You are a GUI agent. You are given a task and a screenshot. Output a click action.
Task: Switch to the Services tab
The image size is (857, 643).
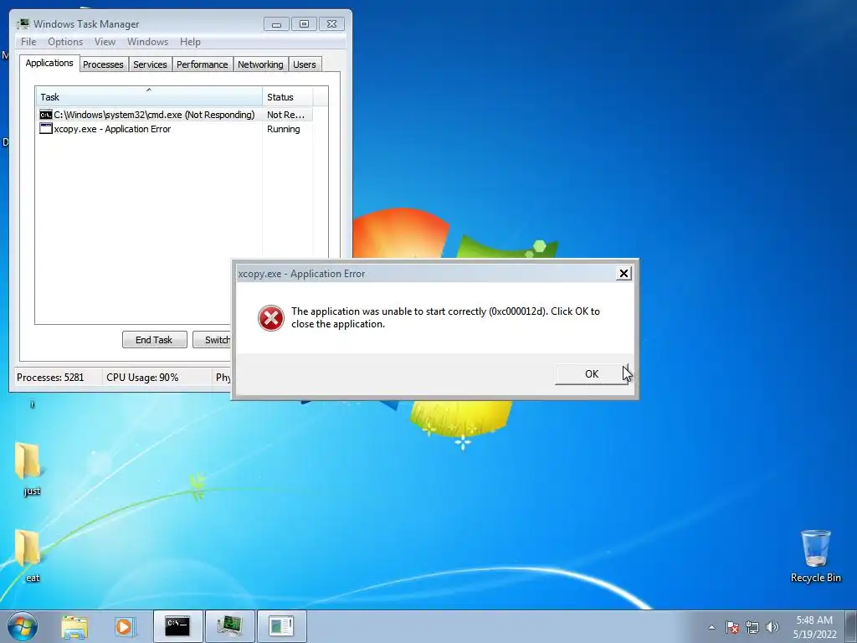tap(151, 64)
